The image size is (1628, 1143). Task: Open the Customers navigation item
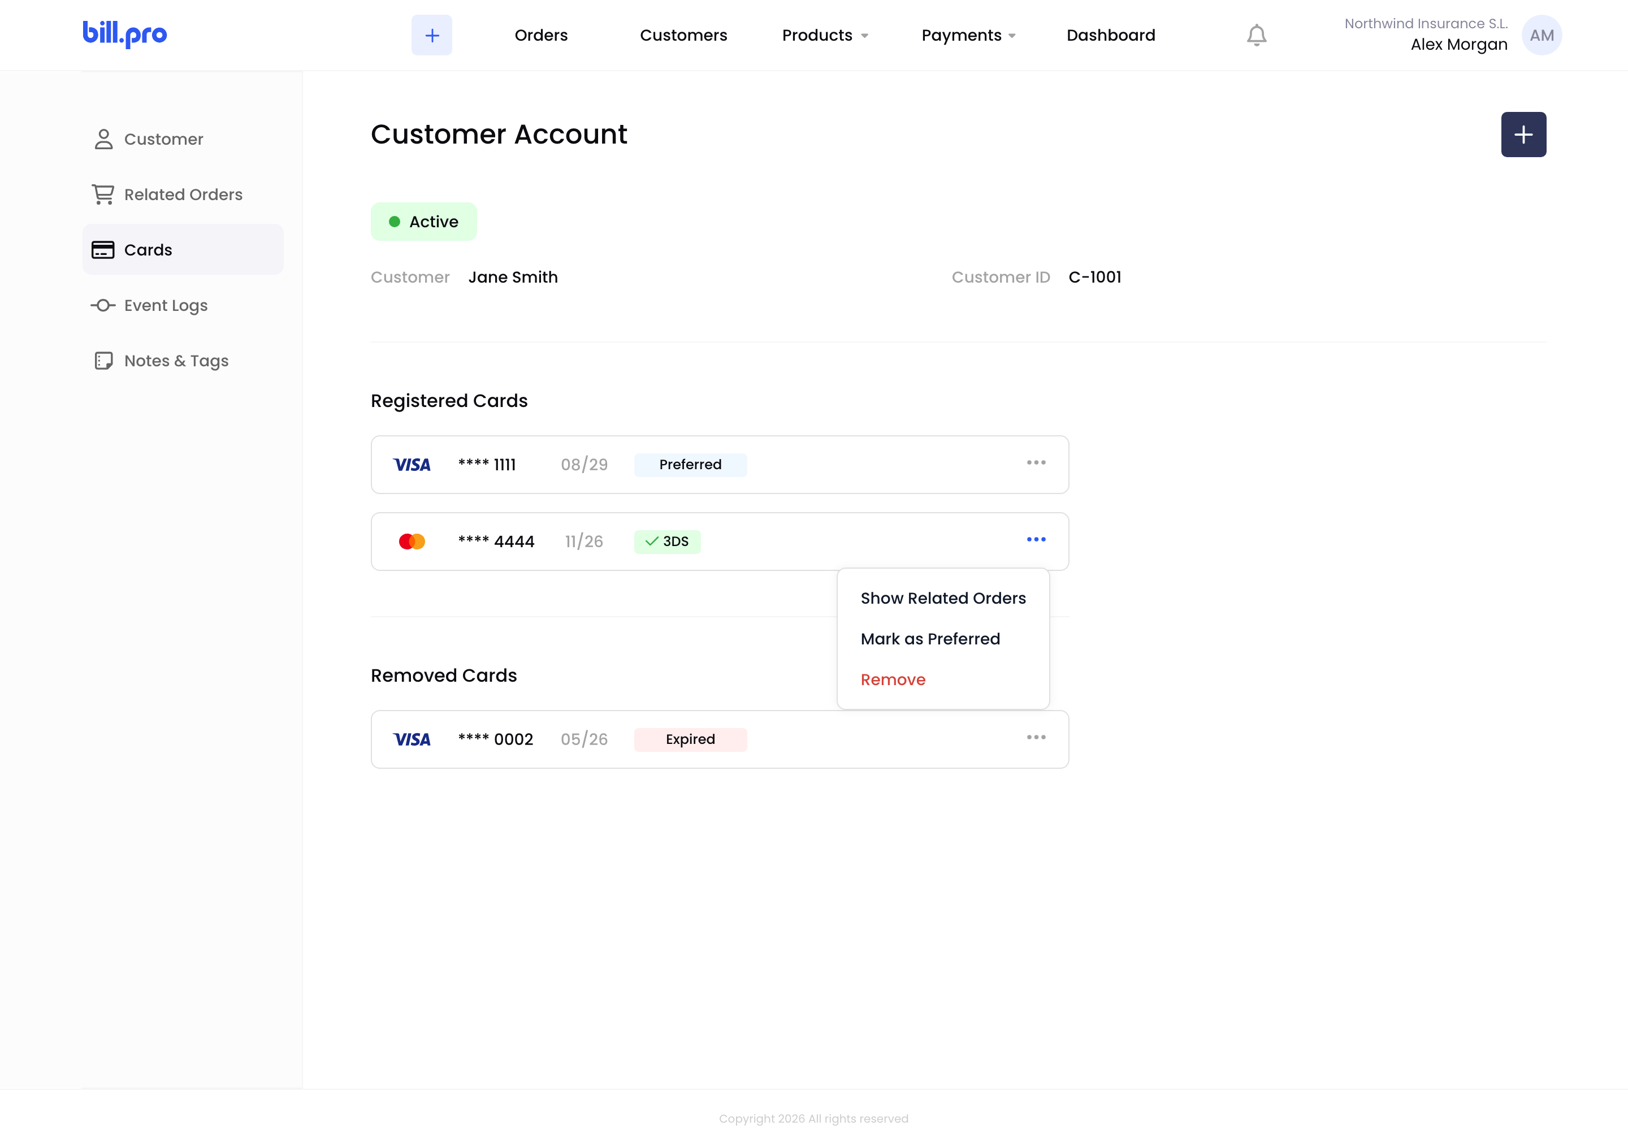(x=683, y=34)
